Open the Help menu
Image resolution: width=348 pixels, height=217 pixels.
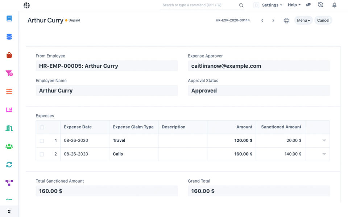click(294, 5)
